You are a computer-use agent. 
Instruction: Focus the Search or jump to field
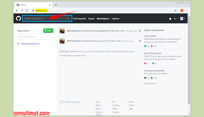47,18
